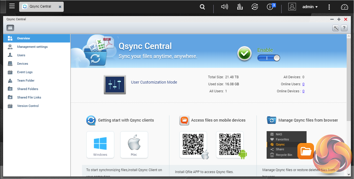Disable Qsync using the Enable switch
This screenshot has height=179, width=354.
click(269, 58)
